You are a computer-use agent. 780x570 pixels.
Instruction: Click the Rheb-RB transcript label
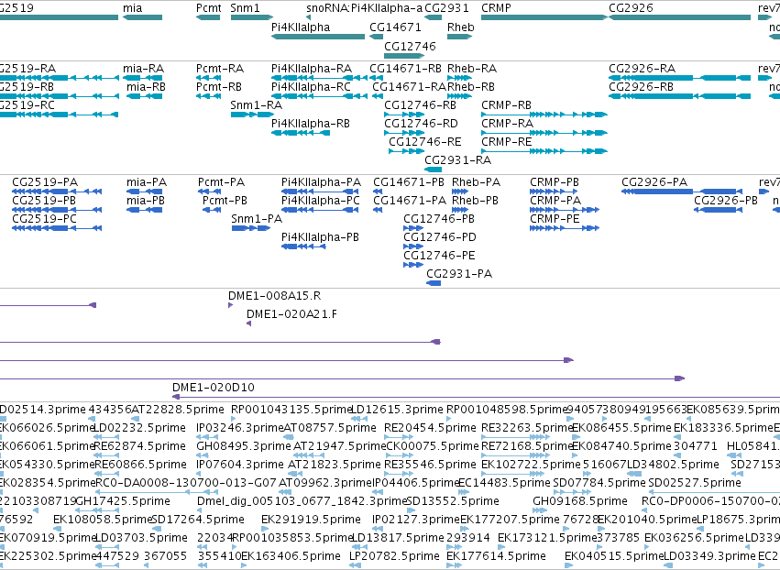[x=470, y=86]
